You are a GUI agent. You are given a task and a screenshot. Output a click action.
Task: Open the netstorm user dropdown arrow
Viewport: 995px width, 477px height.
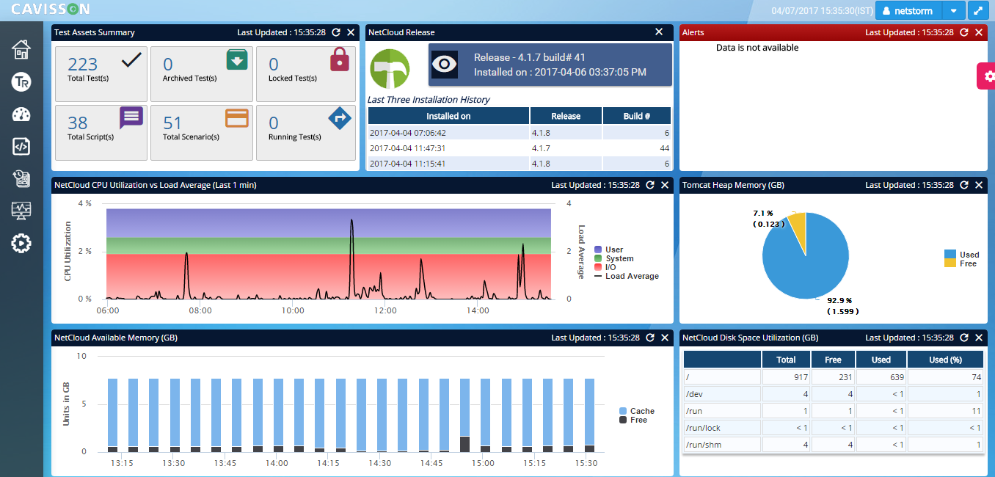pyautogui.click(x=953, y=11)
